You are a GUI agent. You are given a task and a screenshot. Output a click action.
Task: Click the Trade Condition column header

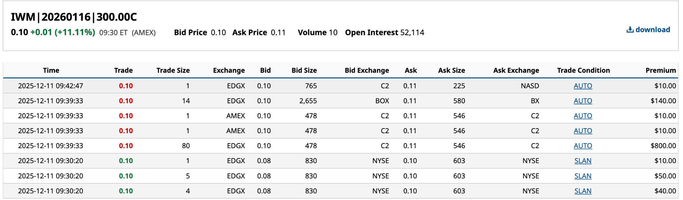[583, 70]
